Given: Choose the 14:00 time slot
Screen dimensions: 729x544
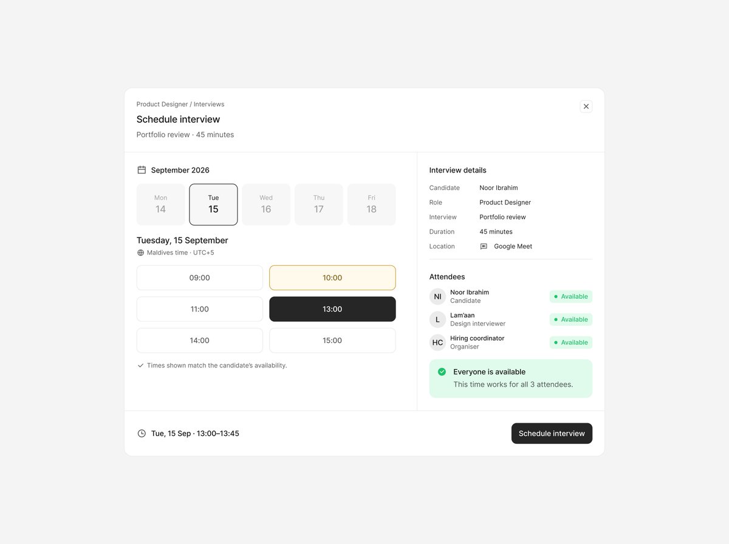Looking at the screenshot, I should pyautogui.click(x=200, y=341).
